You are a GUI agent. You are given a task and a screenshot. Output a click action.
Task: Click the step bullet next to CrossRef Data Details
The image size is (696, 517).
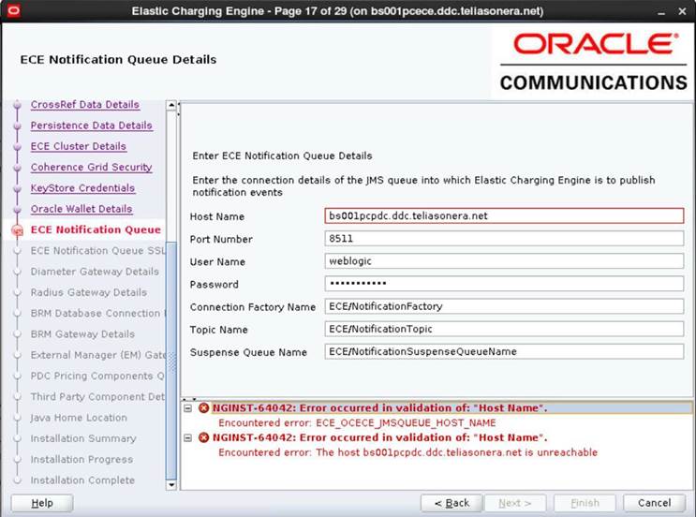17,106
